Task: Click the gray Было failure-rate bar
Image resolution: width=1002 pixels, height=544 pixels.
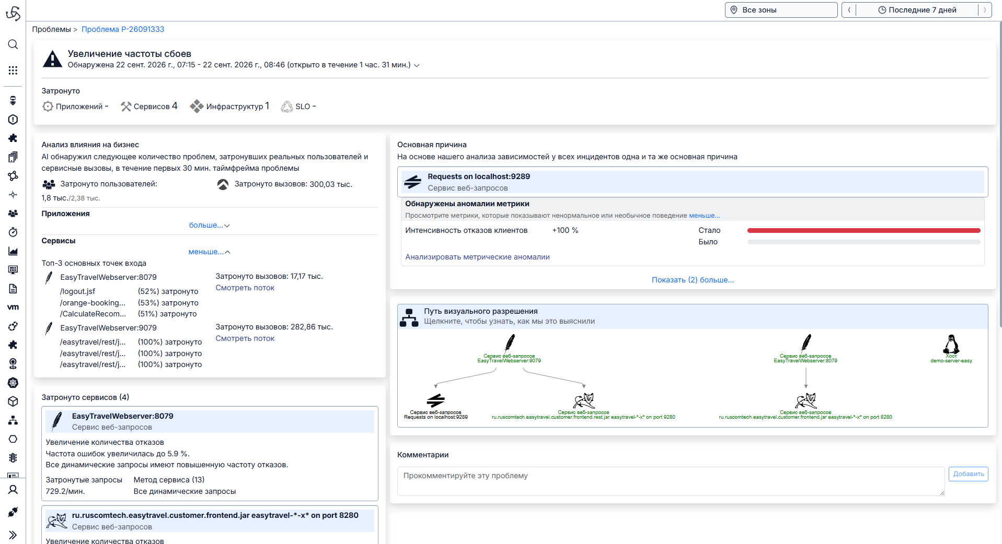Action: point(863,242)
